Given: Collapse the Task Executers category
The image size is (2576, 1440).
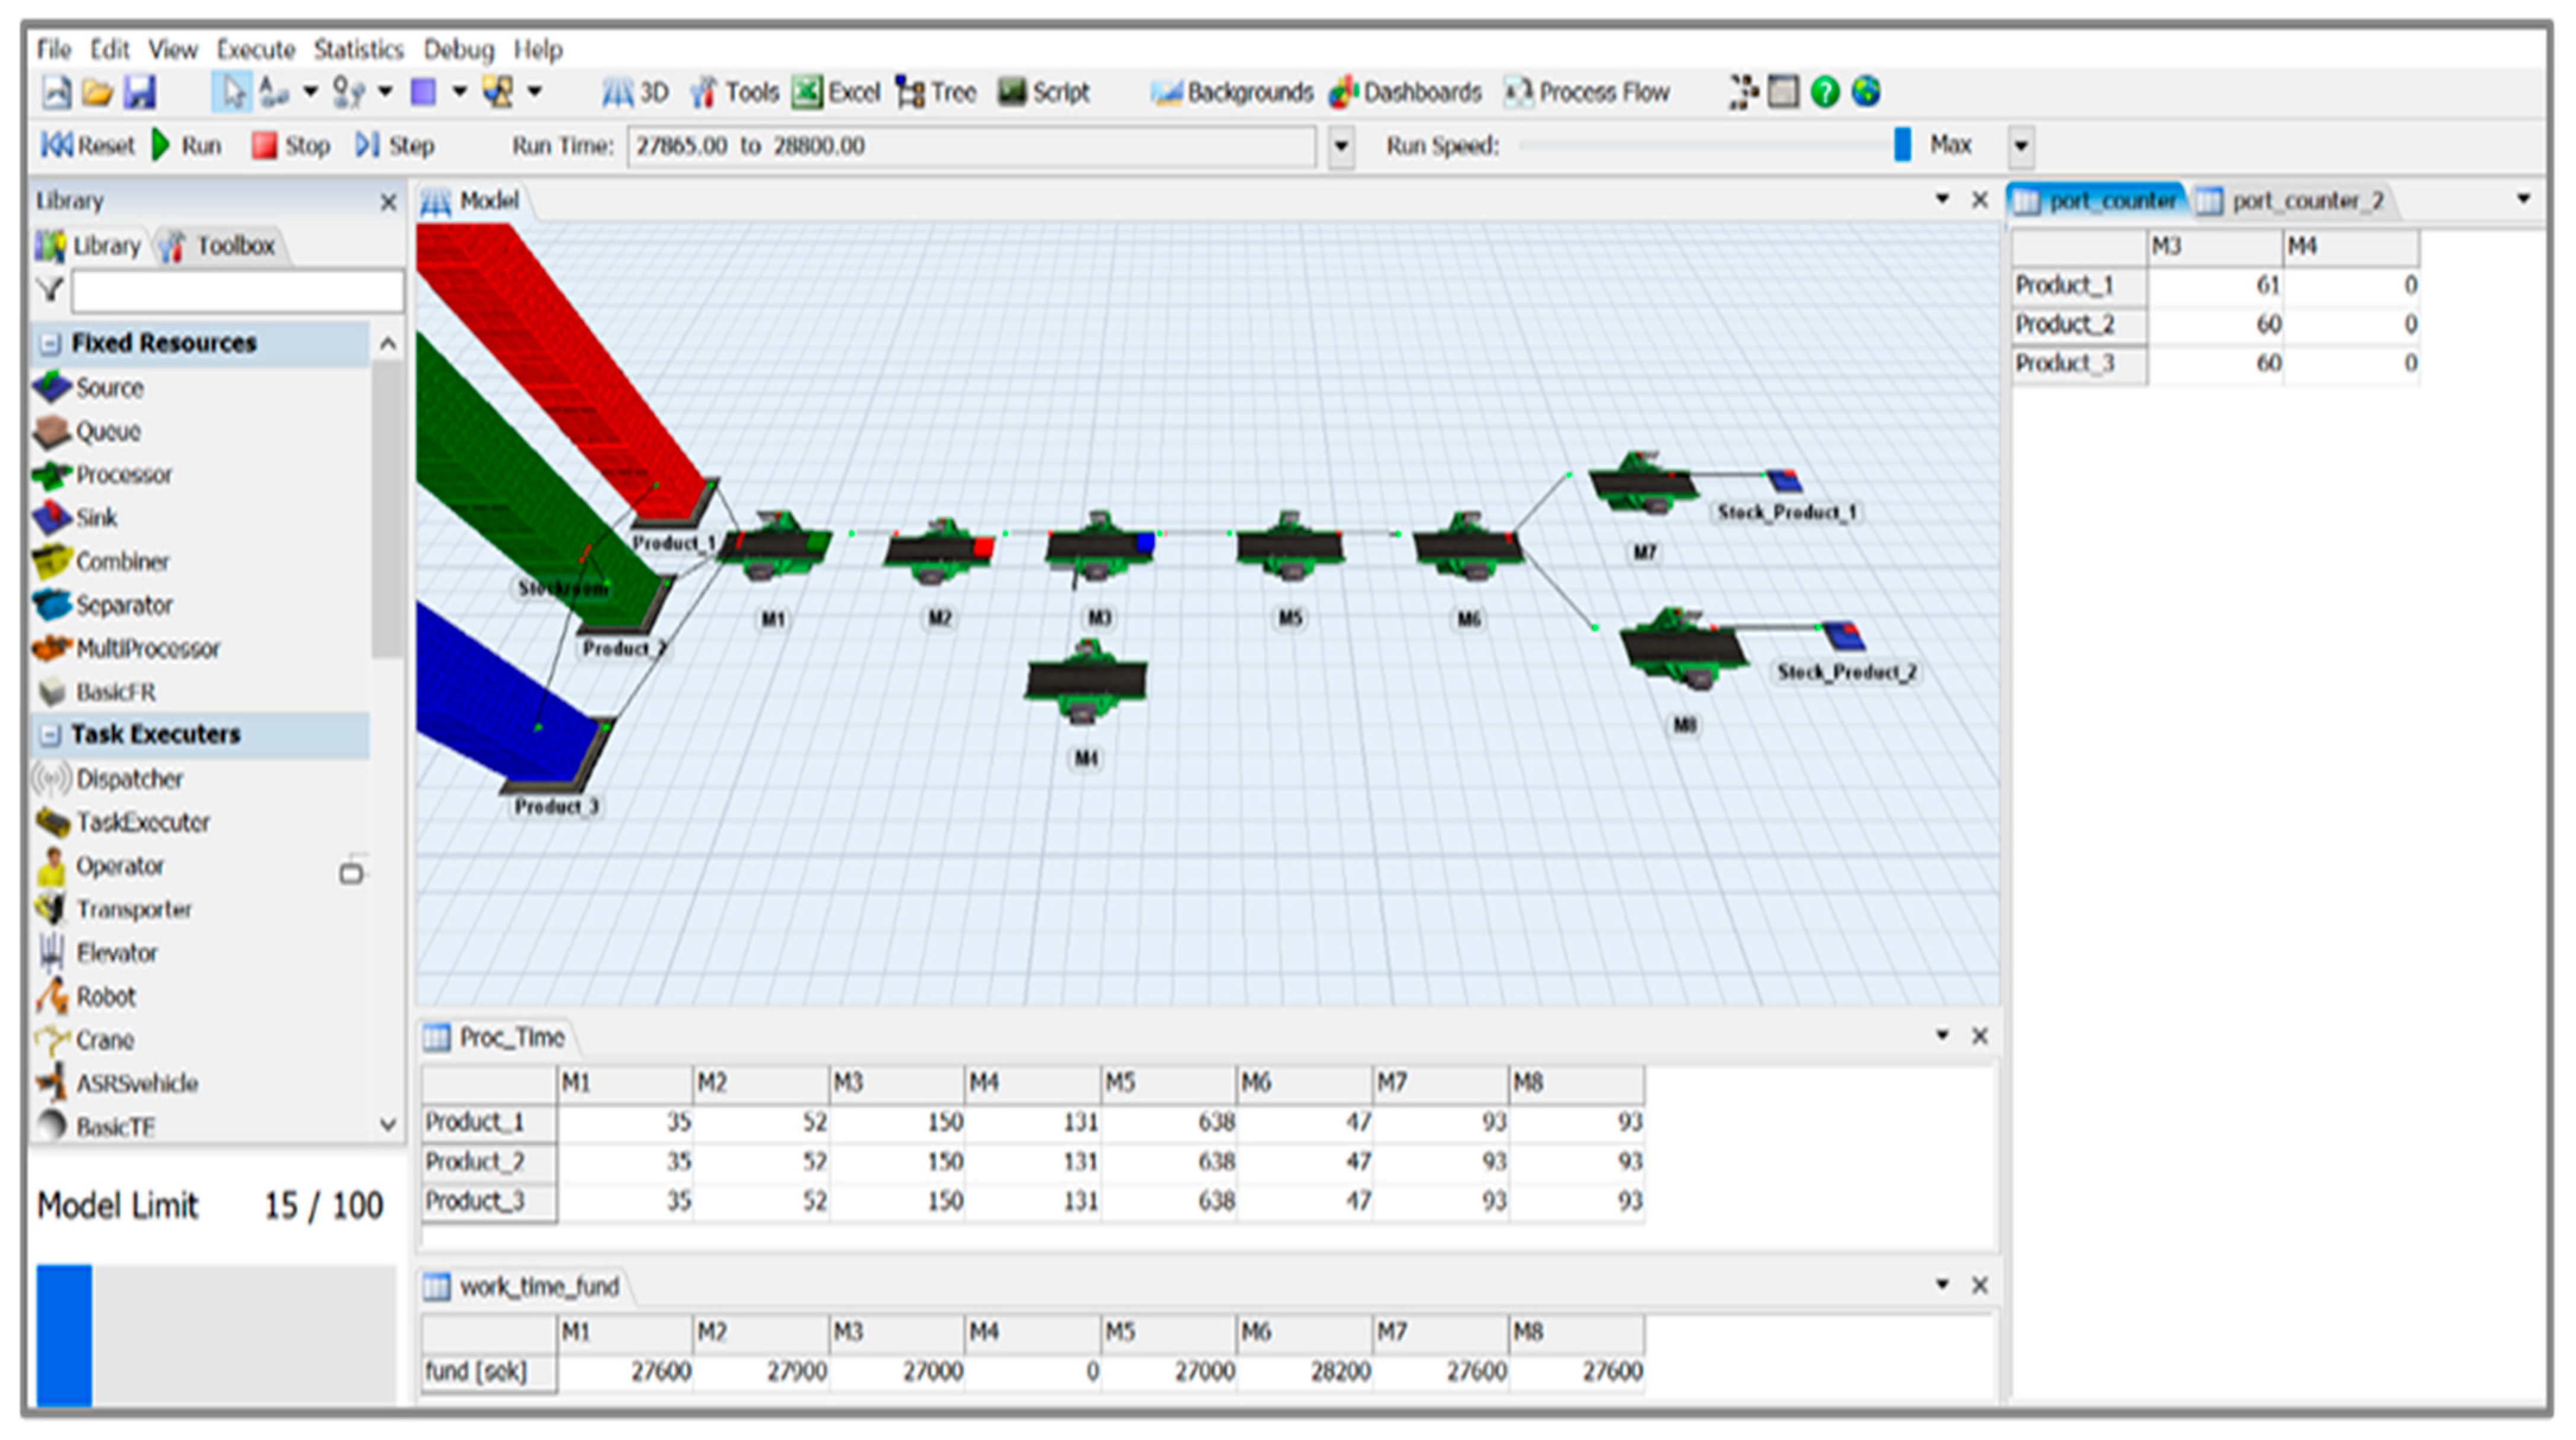Looking at the screenshot, I should click(49, 734).
